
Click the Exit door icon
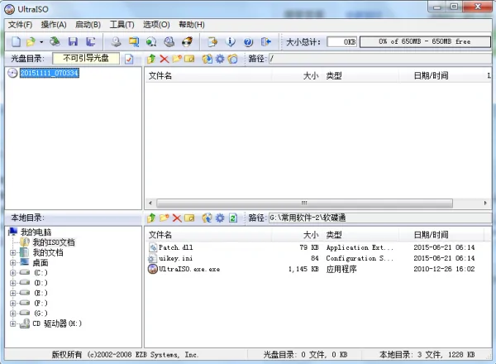[266, 42]
